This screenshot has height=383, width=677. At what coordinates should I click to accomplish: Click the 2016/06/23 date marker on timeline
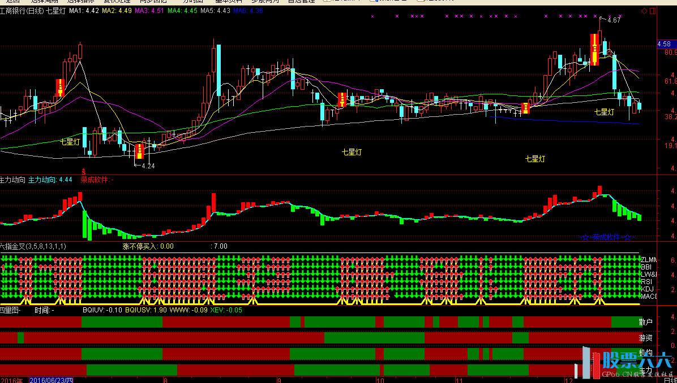tap(52, 380)
